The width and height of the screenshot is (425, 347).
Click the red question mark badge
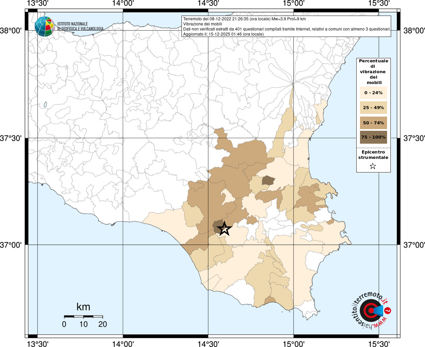pyautogui.click(x=388, y=310)
